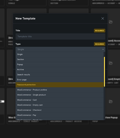Choose the Section template type
Viewport: 120px width, 138px height.
(59, 59)
